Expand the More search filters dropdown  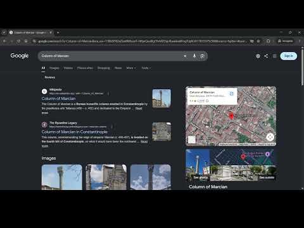click(131, 68)
